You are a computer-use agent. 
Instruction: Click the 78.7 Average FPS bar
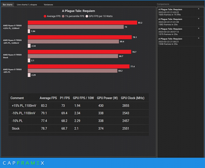coord(79,52)
